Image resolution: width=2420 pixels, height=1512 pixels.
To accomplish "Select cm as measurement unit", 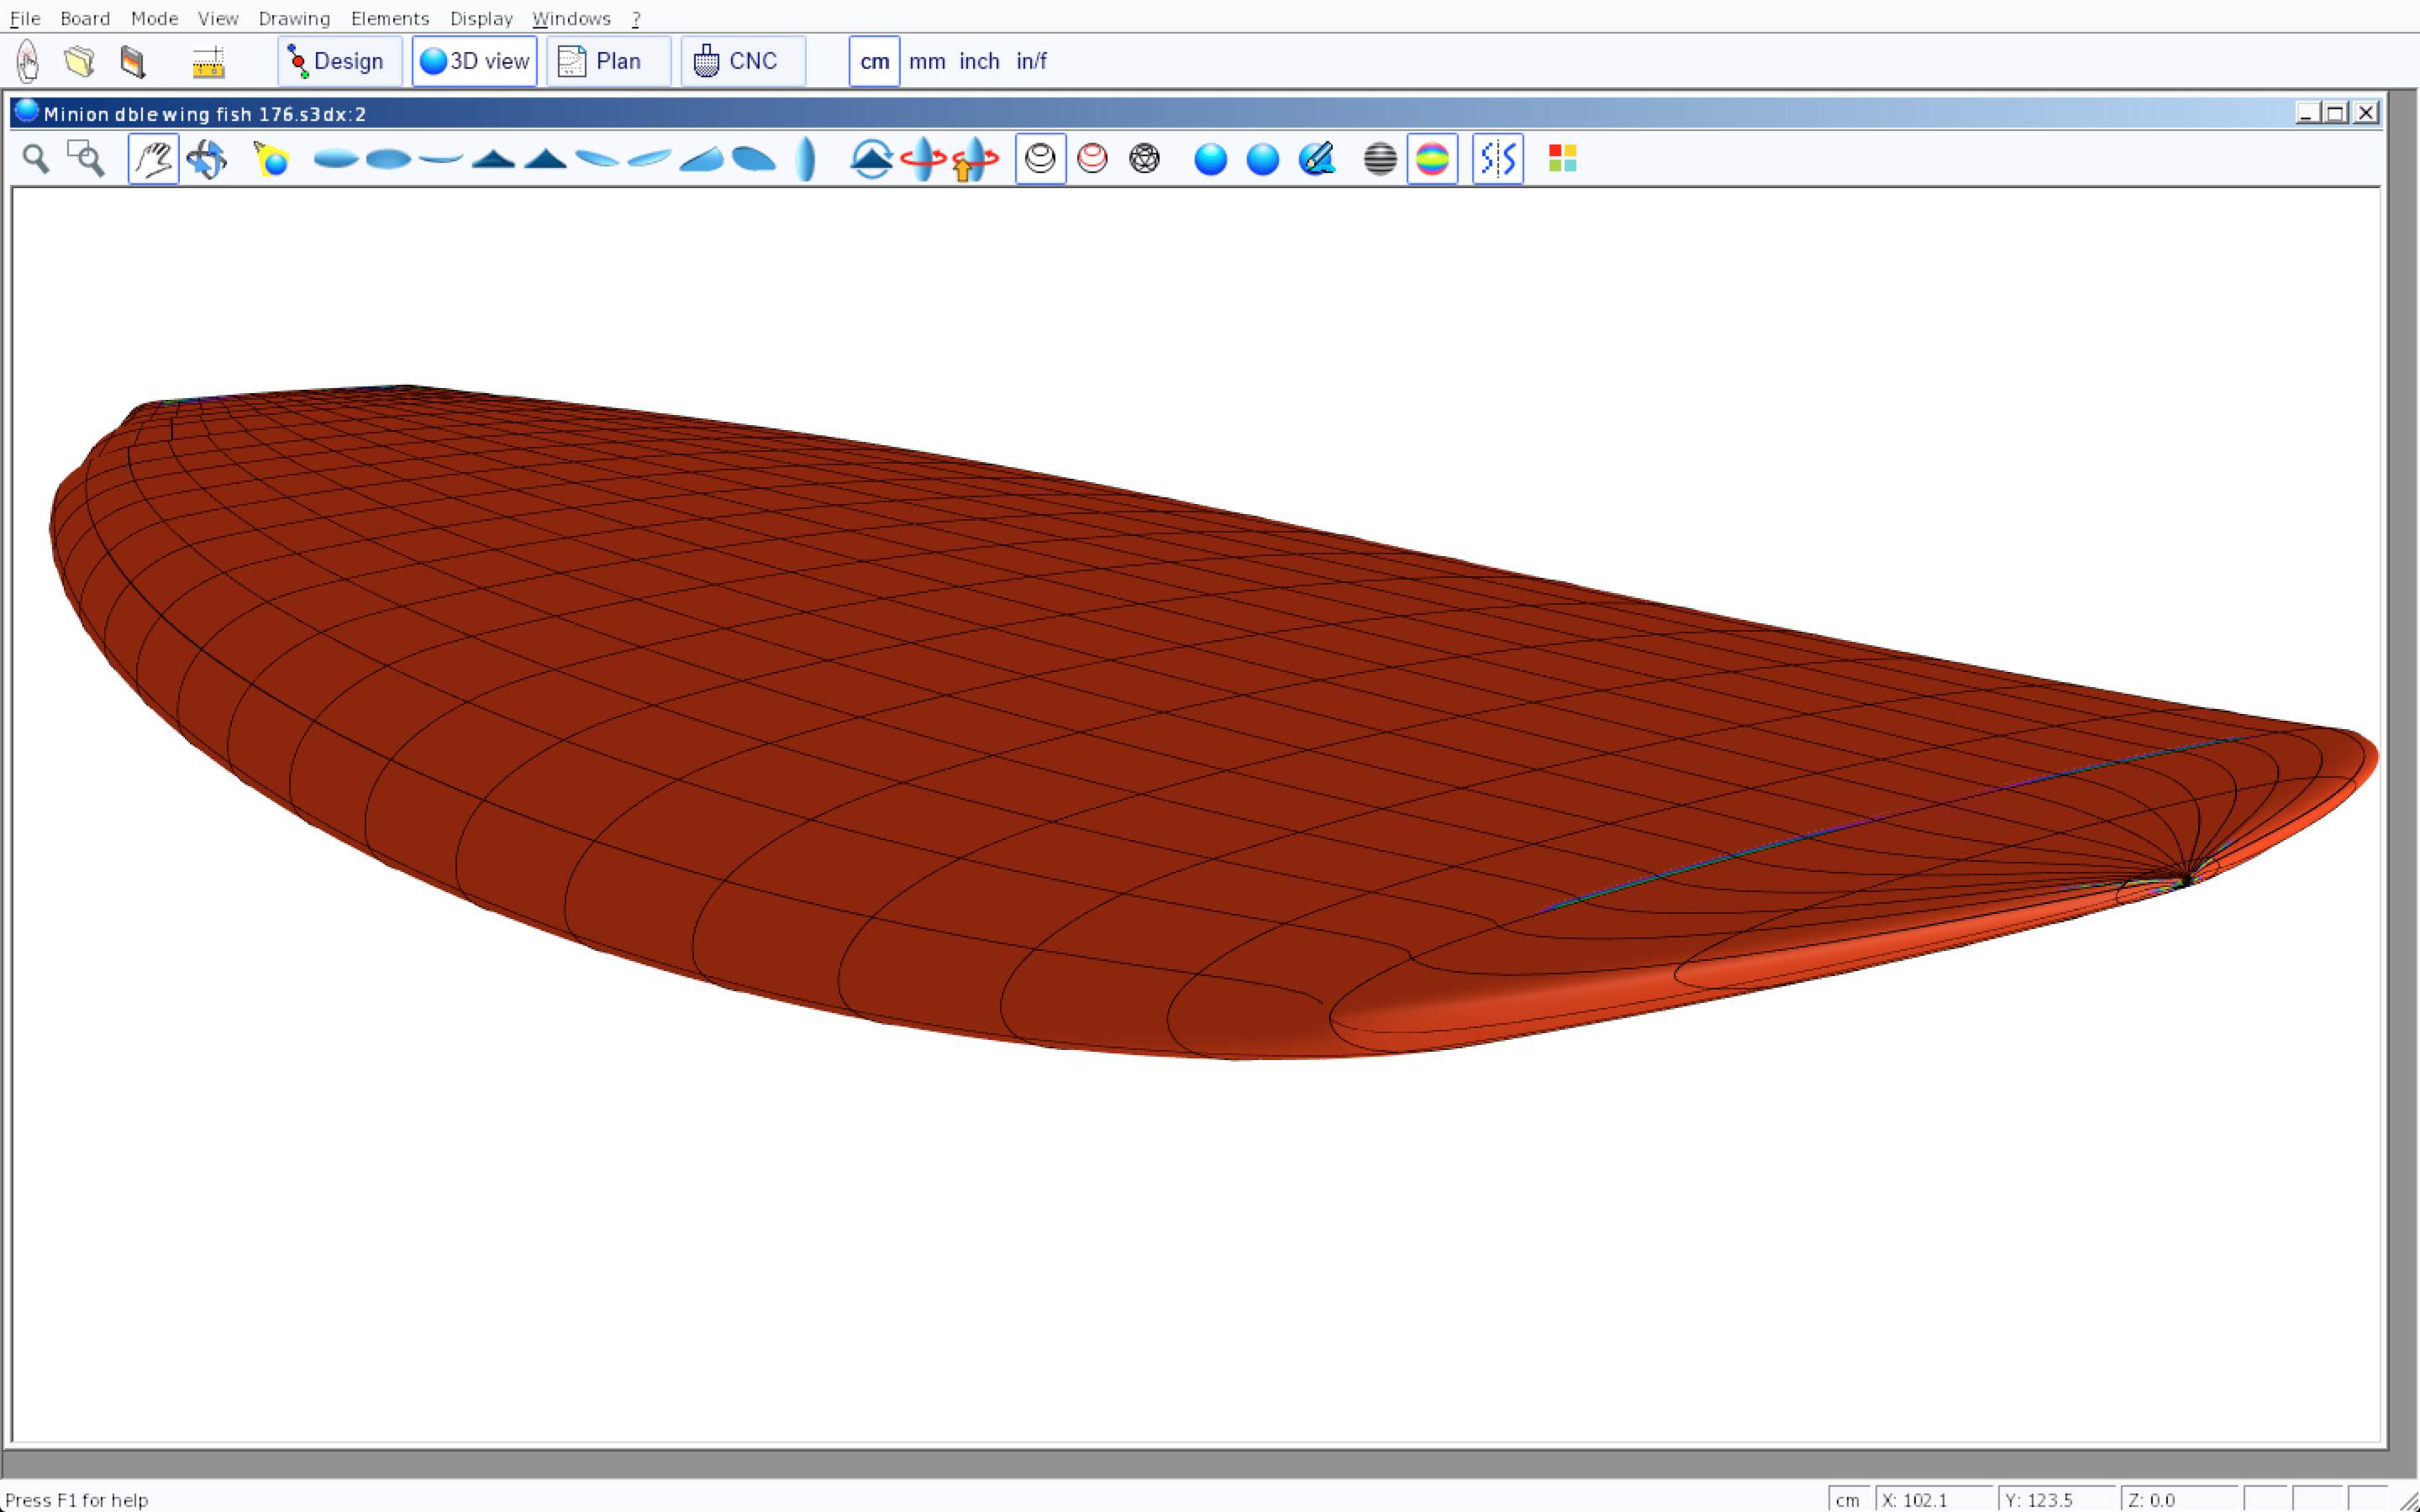I will 874,62.
